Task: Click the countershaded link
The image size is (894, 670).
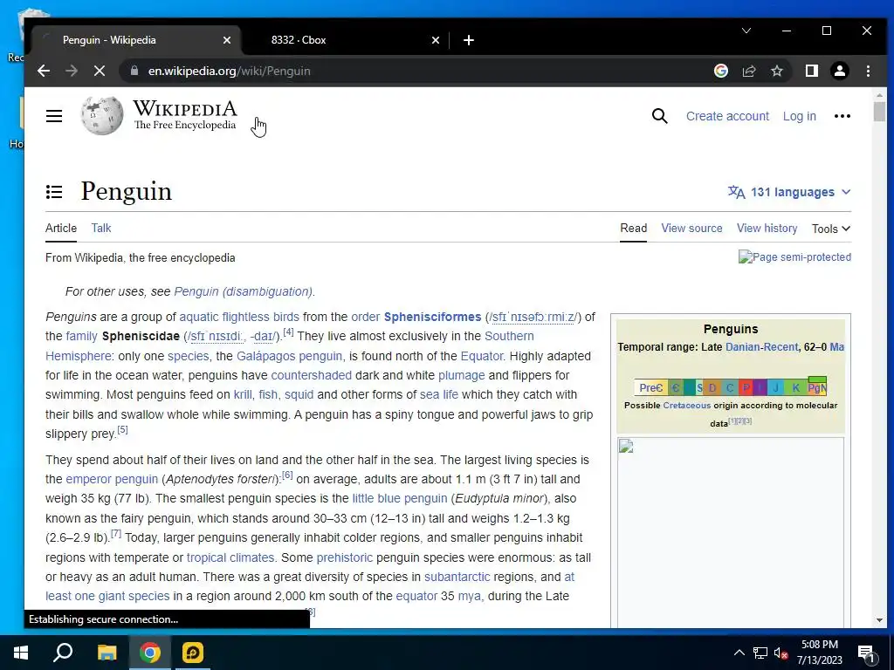Action: coord(312,375)
